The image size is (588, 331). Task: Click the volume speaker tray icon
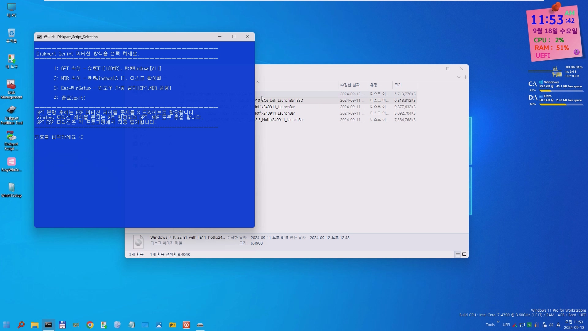(551, 325)
